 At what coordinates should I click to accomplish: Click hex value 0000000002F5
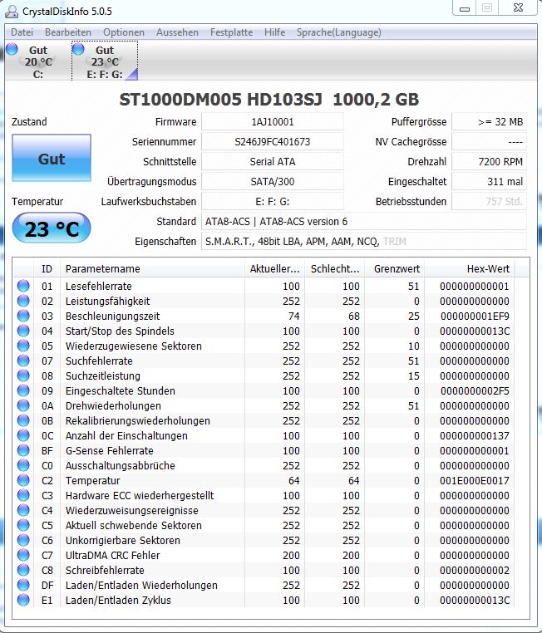click(x=475, y=390)
